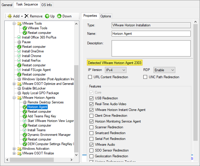Open the Options tab

click(x=106, y=16)
